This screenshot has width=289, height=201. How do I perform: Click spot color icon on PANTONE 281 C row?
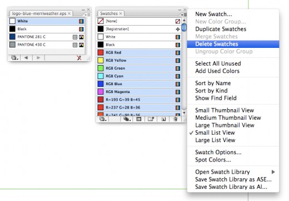[75, 37]
